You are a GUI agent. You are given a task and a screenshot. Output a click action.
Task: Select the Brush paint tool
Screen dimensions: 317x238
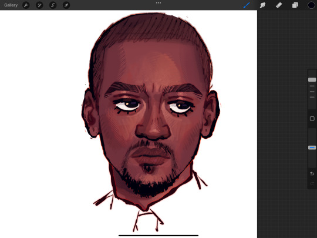tap(247, 5)
